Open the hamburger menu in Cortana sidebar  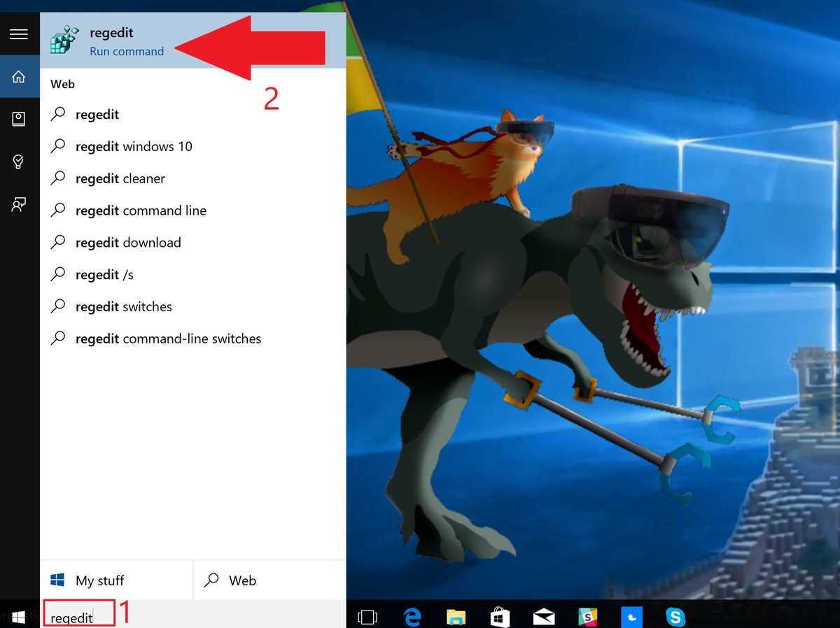(x=19, y=34)
